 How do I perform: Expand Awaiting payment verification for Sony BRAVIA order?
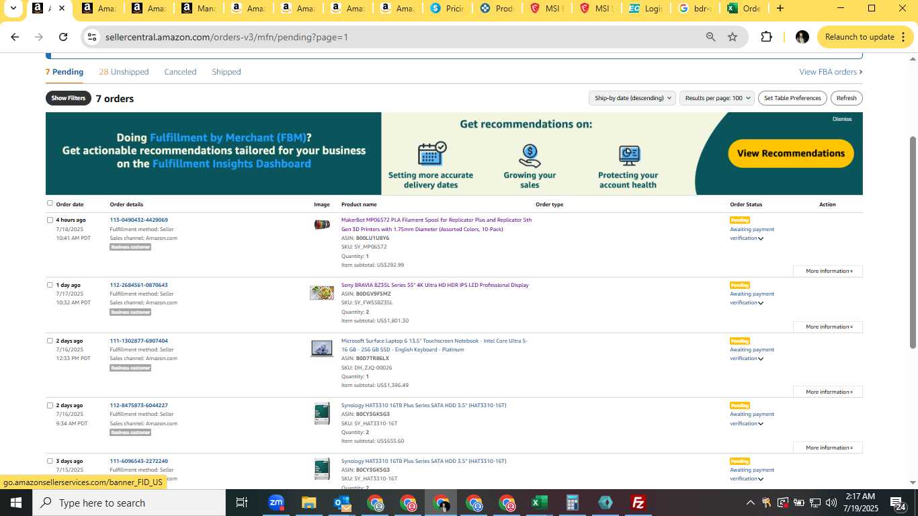[761, 303]
